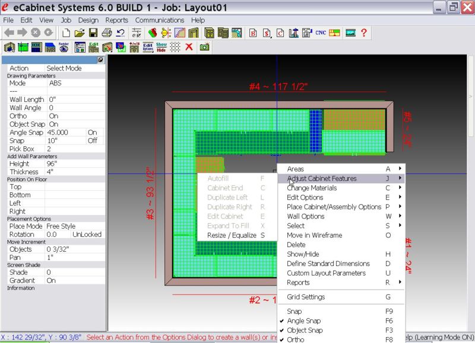Expand the Wall Options submenu
Image resolution: width=475 pixels, height=343 pixels.
(341, 216)
